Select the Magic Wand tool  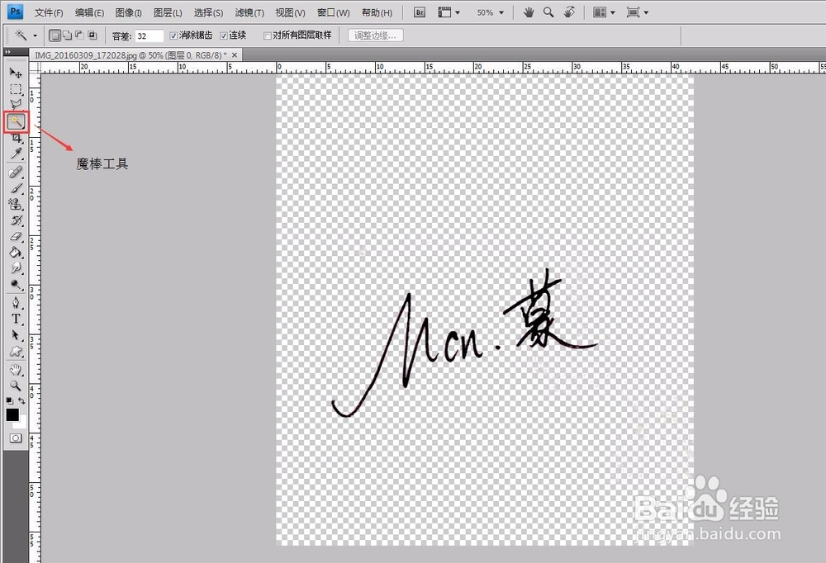(17, 121)
